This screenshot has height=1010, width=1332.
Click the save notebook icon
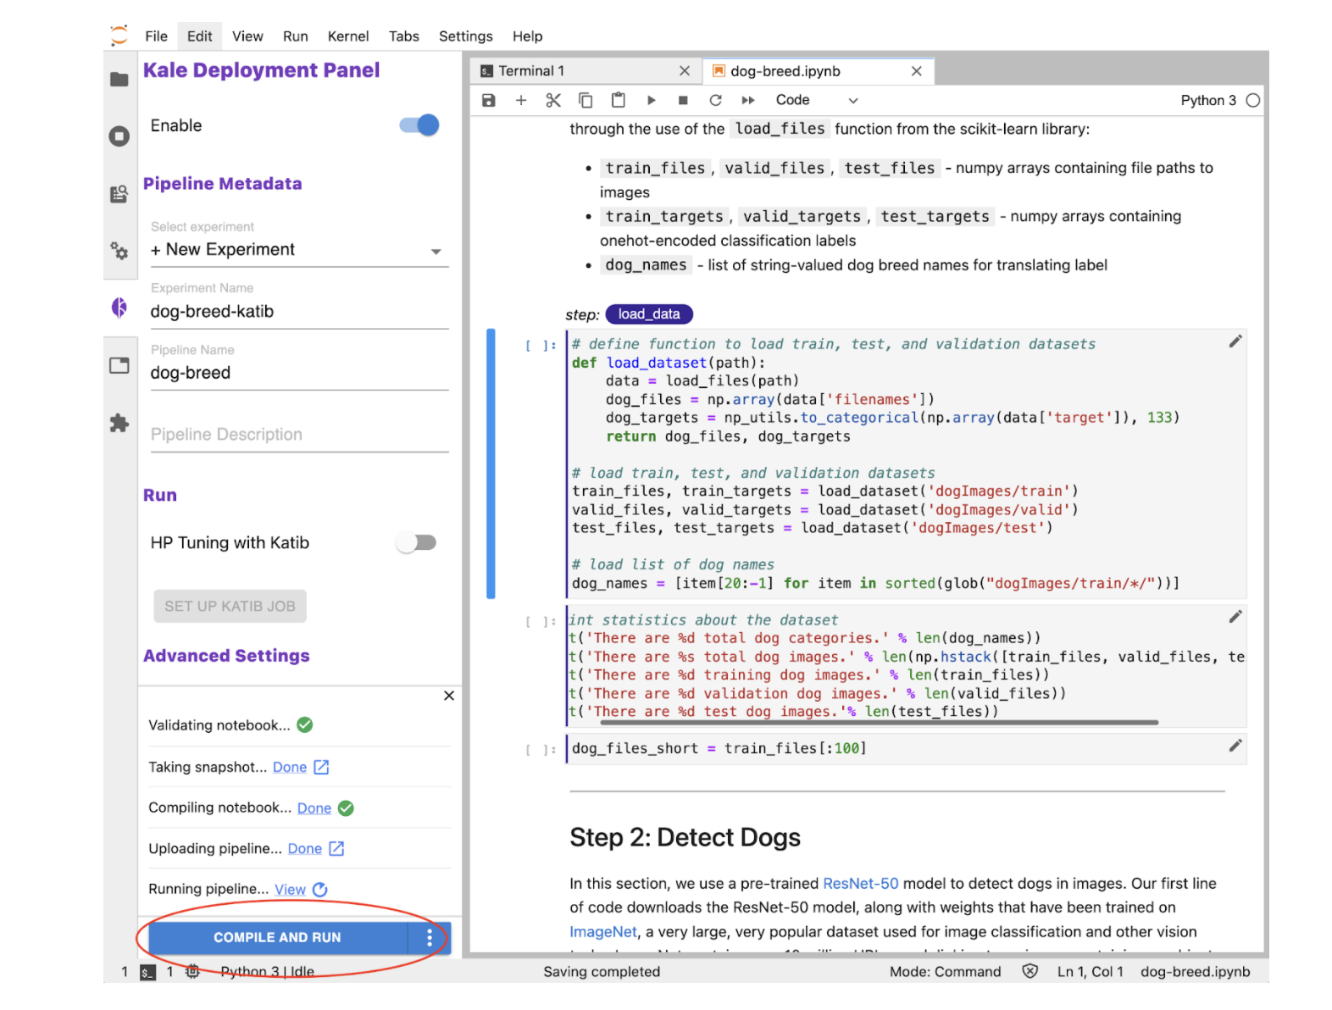tap(488, 100)
